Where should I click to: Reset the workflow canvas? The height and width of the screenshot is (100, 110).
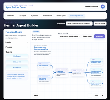click(x=36, y=96)
